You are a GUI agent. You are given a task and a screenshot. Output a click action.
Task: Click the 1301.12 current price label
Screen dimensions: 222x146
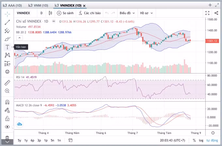[x=212, y=41]
